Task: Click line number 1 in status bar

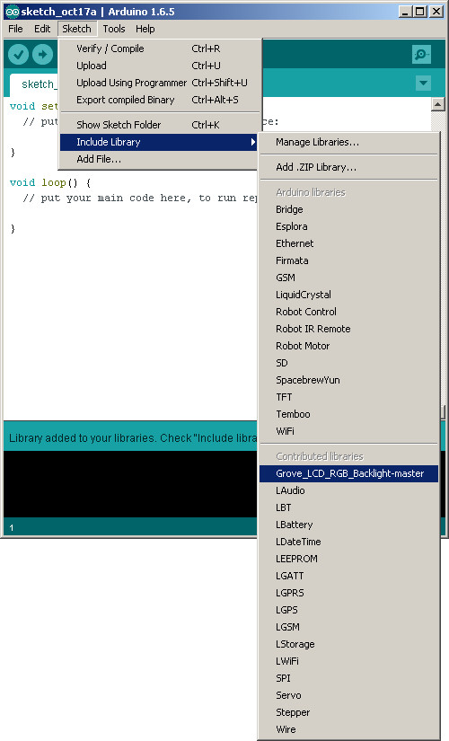Action: click(12, 527)
